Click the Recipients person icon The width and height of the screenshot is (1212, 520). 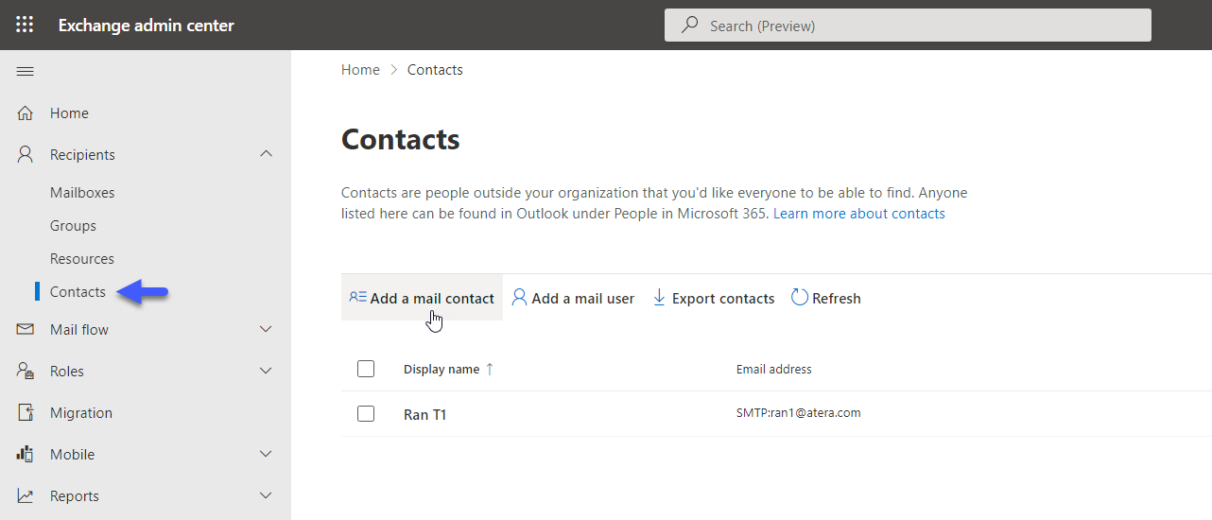[x=26, y=154]
